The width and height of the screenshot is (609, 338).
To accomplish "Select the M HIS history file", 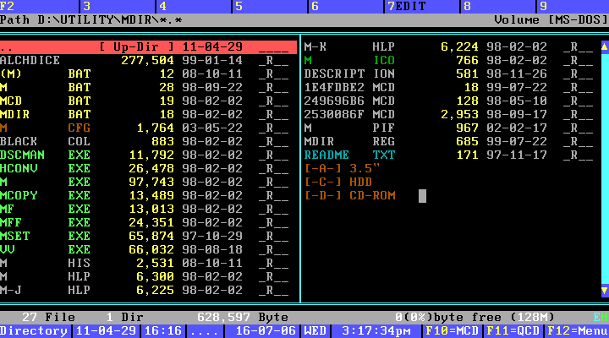I will [148, 263].
